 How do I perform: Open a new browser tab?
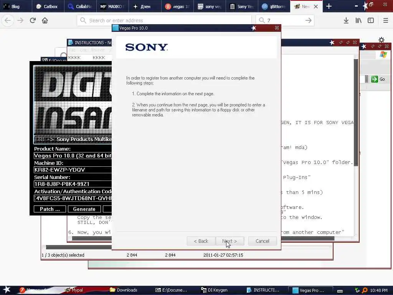tap(329, 6)
